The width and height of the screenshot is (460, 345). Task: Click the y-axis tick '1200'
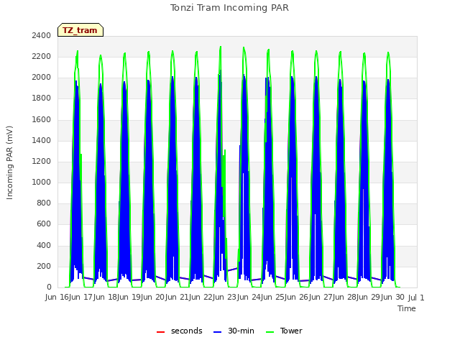click(x=42, y=161)
